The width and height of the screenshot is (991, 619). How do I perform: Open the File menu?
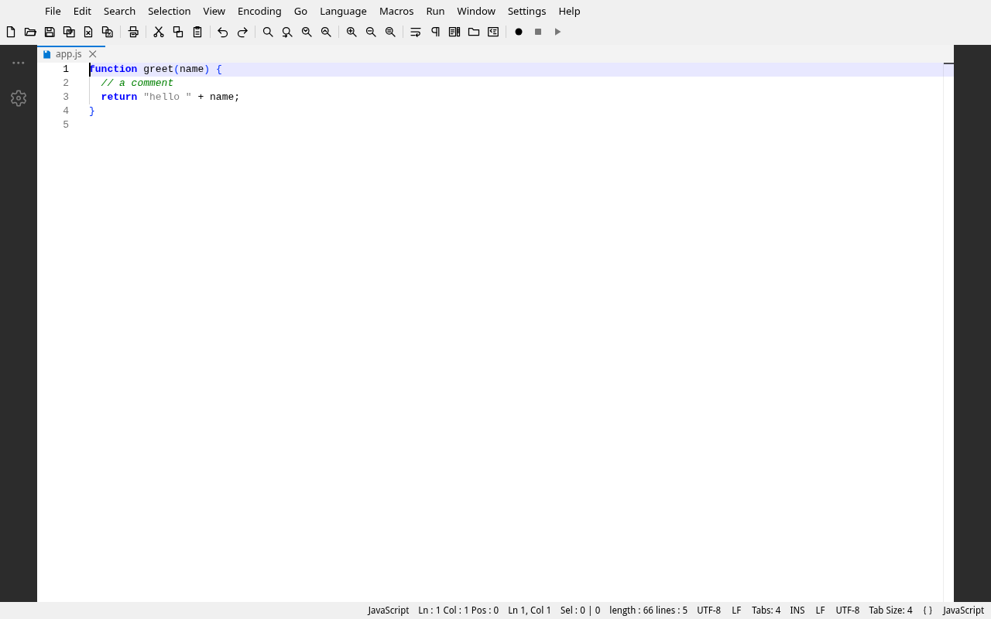[x=53, y=11]
